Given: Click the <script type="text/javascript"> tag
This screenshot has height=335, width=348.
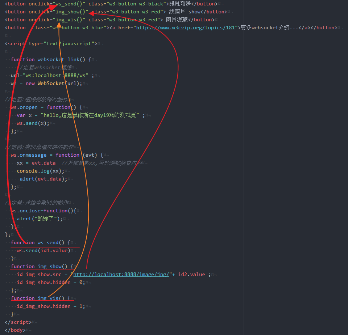Looking at the screenshot, I should click(x=51, y=44).
